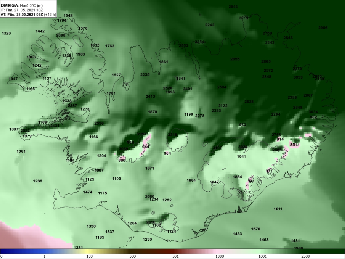This screenshot has width=345, height=259.
Task: Click the map value 2235
Action: click(145, 75)
